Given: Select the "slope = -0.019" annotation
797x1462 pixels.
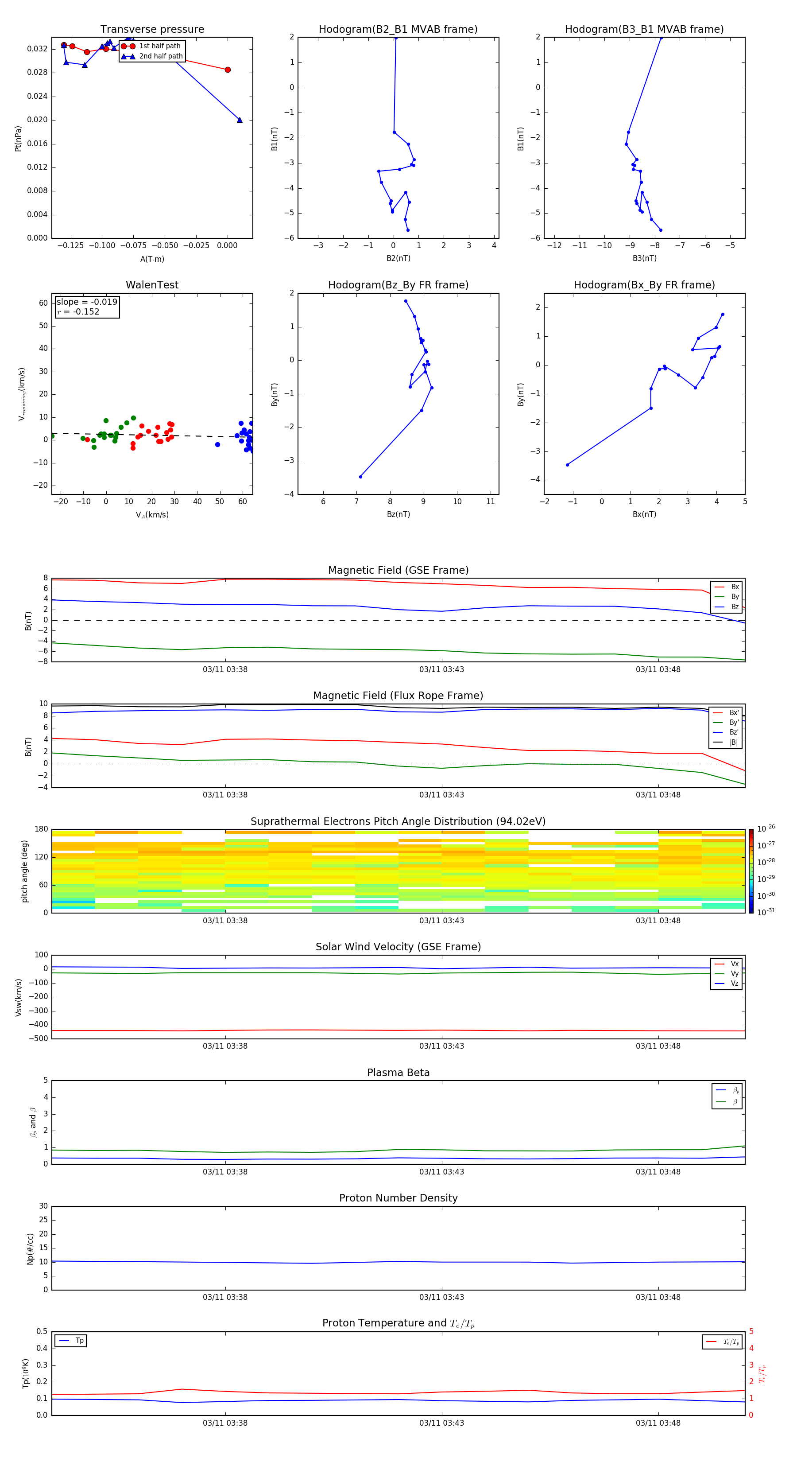Looking at the screenshot, I should pos(87,302).
